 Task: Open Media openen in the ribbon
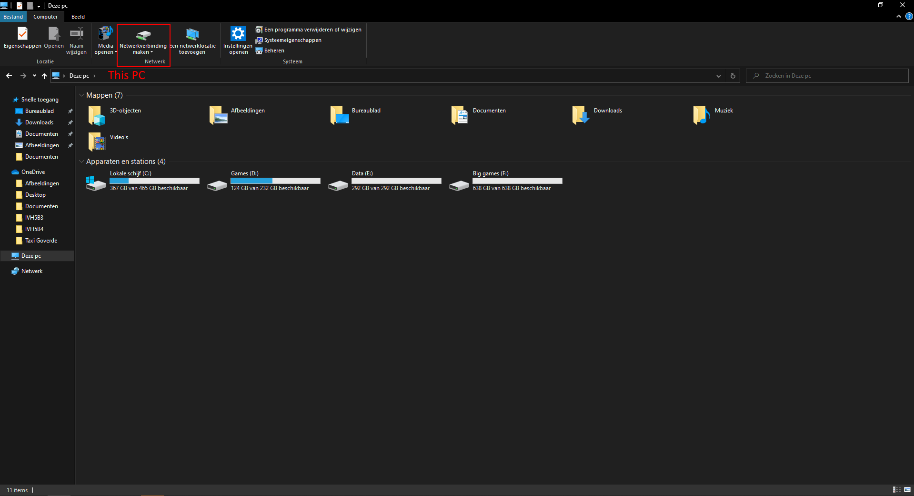(x=105, y=34)
